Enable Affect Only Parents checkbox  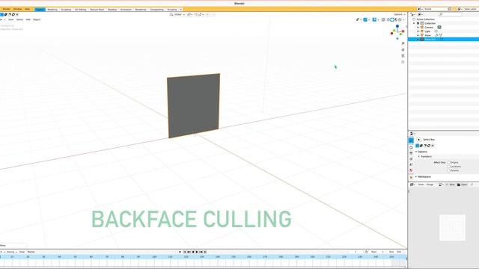click(449, 170)
